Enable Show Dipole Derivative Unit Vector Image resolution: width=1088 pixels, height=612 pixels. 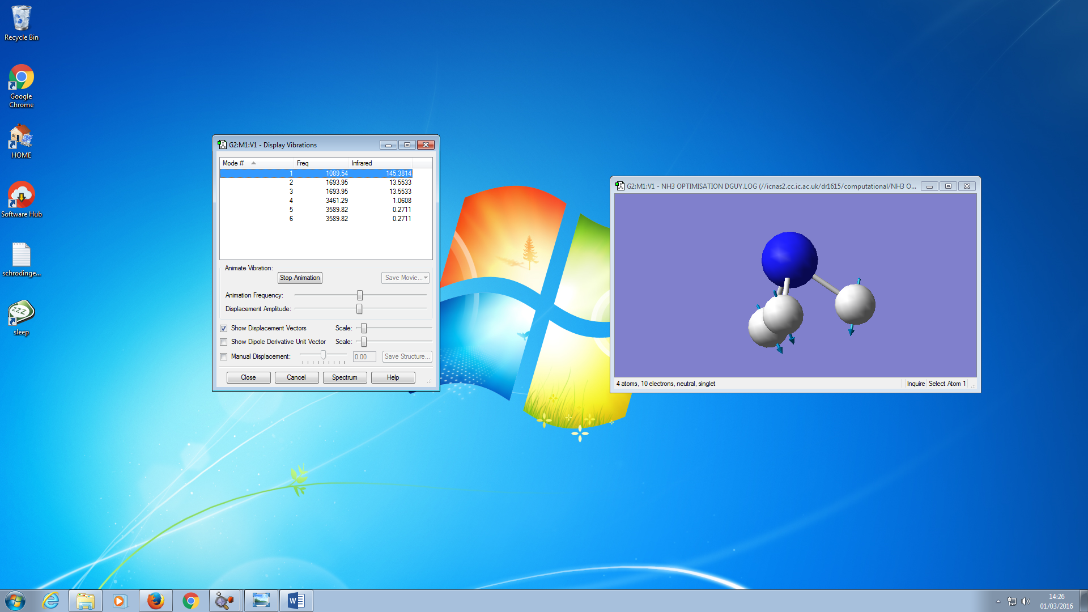click(224, 342)
